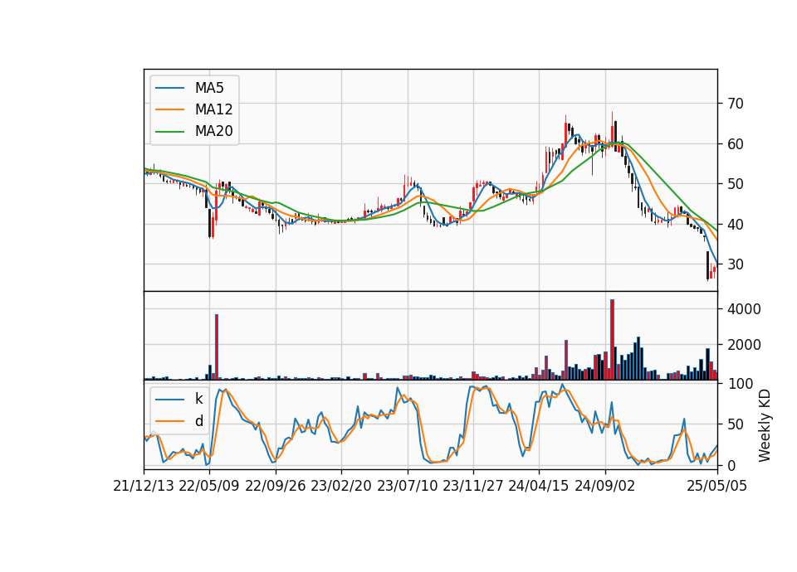Click the 22/05/09 date axis label
The image size is (797, 572).
pyautogui.click(x=209, y=487)
